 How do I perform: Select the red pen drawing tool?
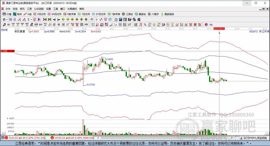point(4,25)
